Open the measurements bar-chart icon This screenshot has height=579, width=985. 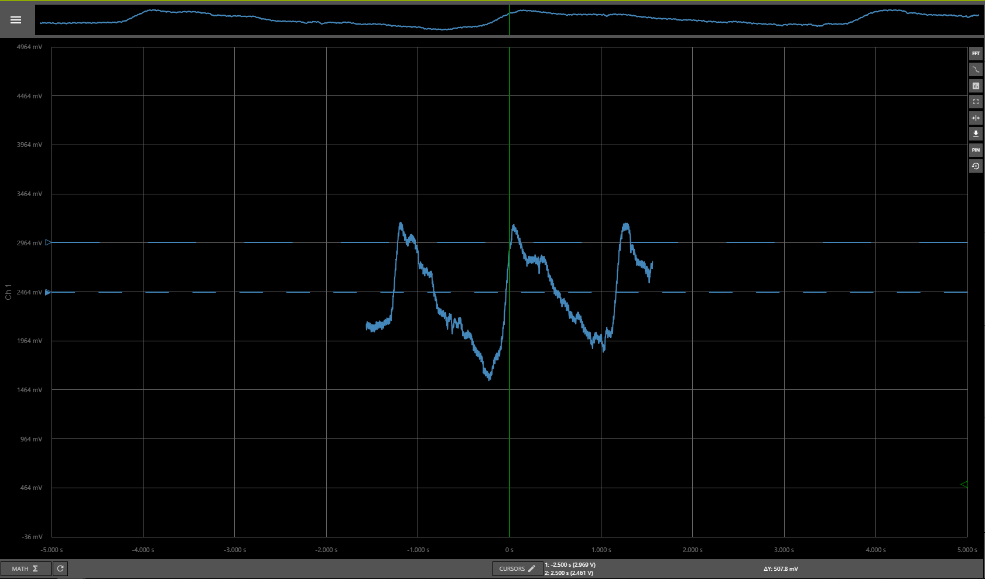pyautogui.click(x=976, y=86)
